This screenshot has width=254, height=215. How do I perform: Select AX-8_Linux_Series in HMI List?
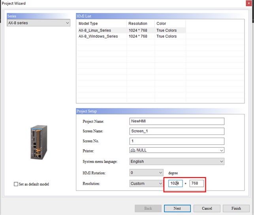(95, 30)
